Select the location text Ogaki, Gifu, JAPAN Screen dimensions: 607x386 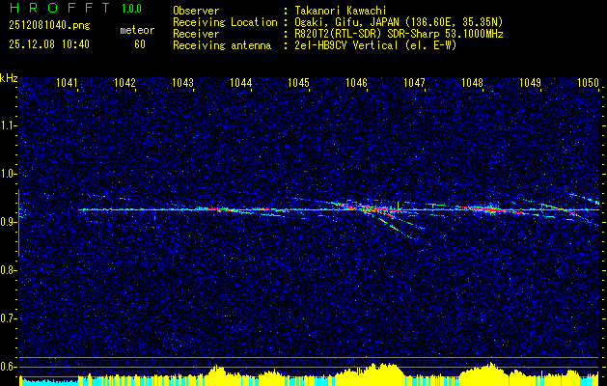[x=346, y=22]
